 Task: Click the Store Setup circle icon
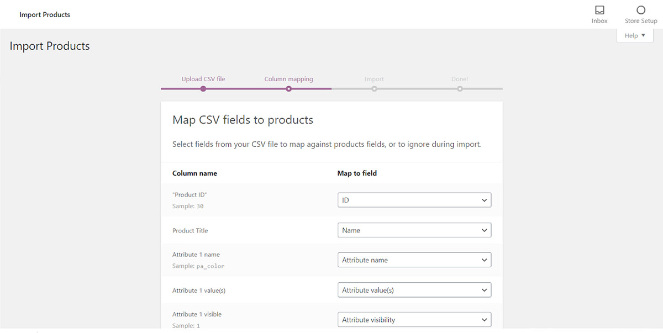pos(641,10)
